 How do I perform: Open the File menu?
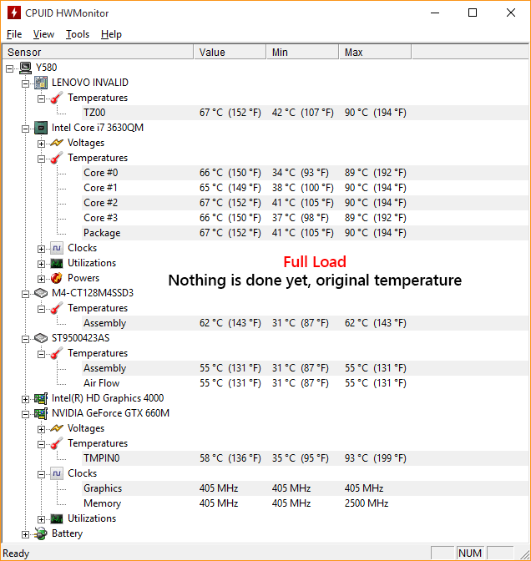(14, 34)
